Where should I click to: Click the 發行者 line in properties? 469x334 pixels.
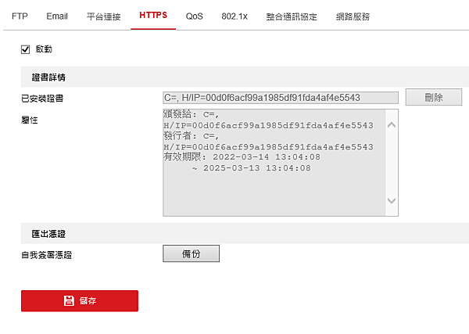click(x=192, y=136)
